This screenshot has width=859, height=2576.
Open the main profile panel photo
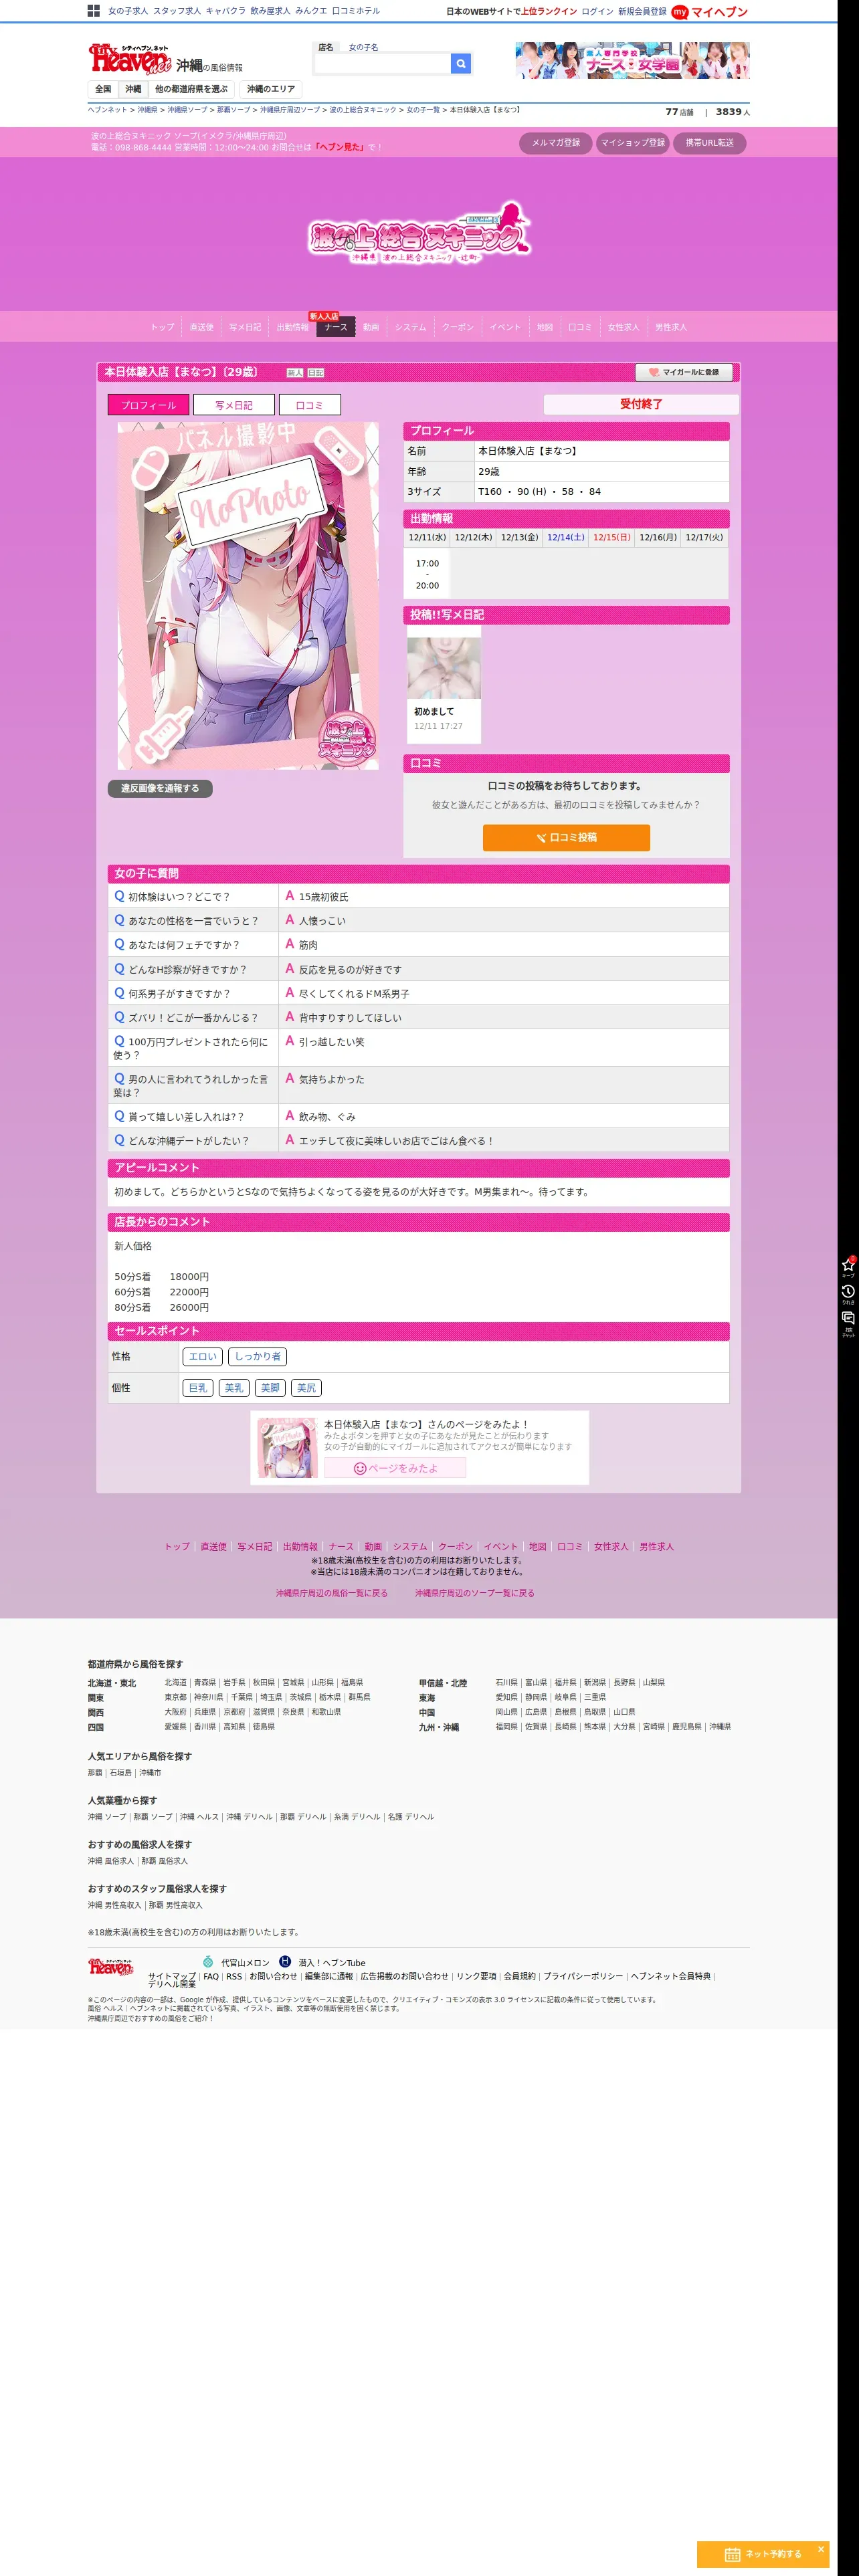(248, 596)
